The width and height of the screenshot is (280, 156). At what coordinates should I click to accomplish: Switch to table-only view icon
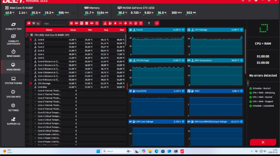pos(34,23)
